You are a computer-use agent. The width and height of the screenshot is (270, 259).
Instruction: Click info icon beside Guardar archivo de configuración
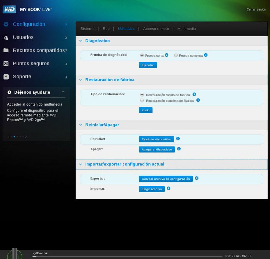(x=196, y=178)
